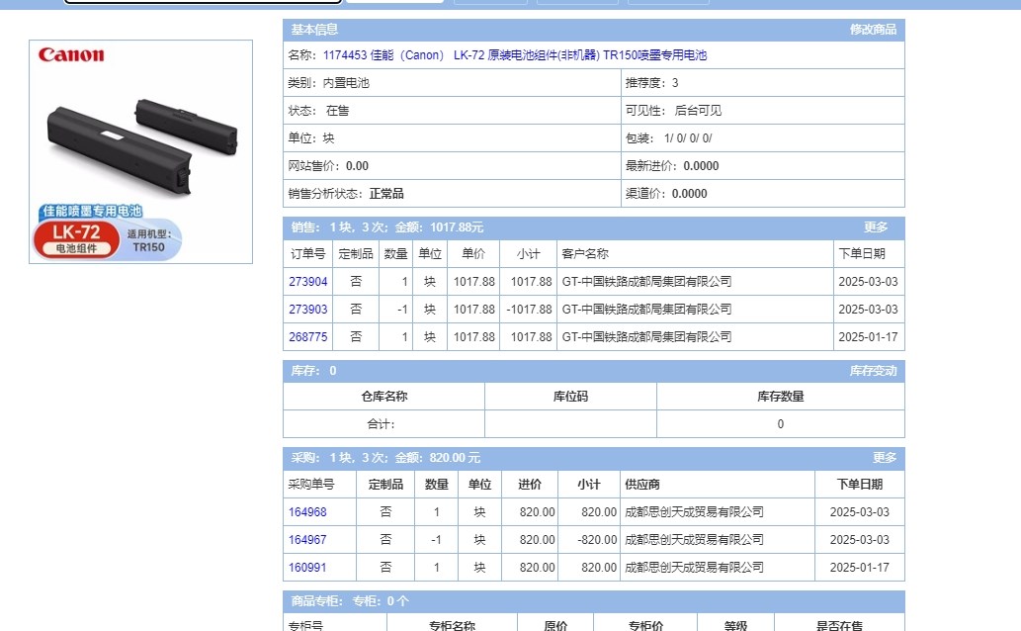
Task: Click date 2025-01-17 in purchase 160991 row
Action: (860, 568)
